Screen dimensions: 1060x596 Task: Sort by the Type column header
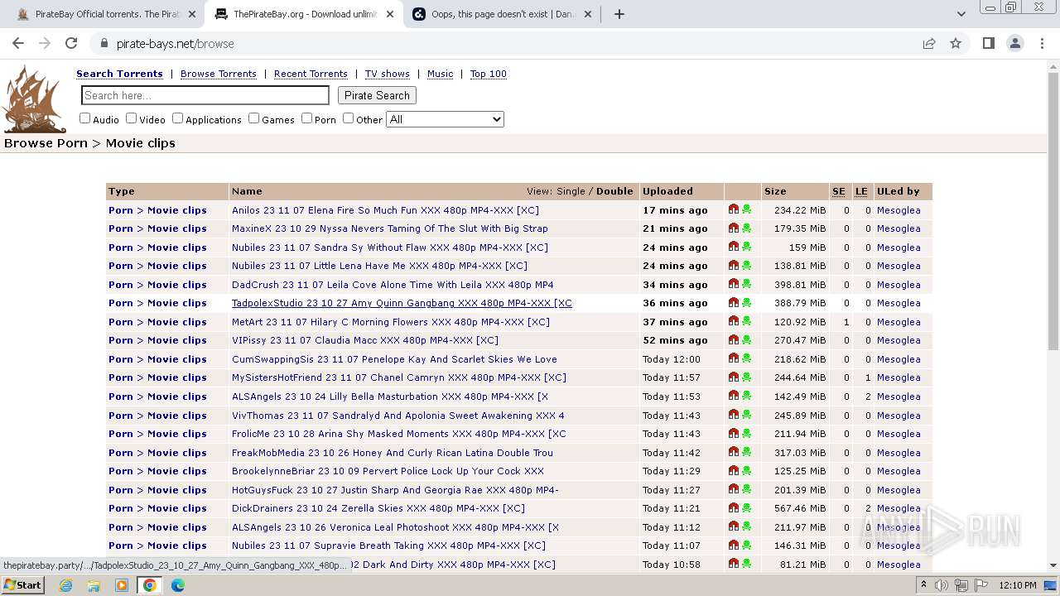(121, 191)
